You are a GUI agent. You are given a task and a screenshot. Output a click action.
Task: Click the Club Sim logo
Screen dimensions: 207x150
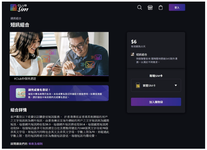pos(19,8)
